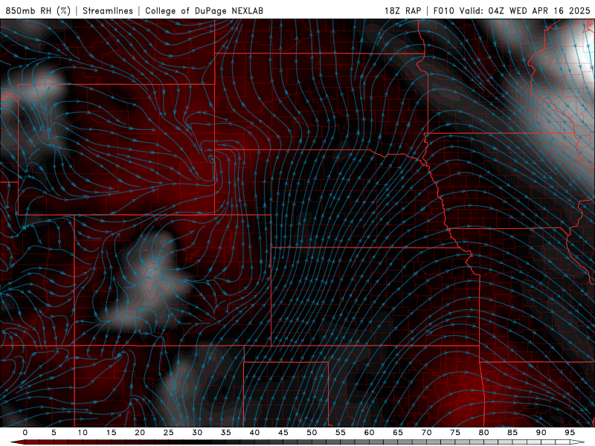Select the "80" value on the legend
Image resolution: width=595 pixels, height=446 pixels.
[x=483, y=433]
